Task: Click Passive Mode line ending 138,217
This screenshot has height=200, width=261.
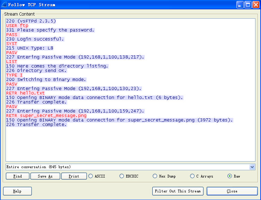Action: 75,57
